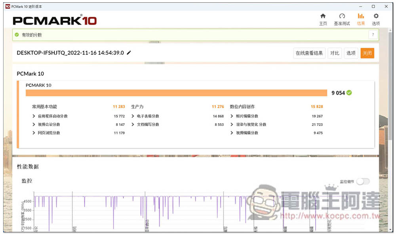This screenshot has height=235, width=396.
Task: Expand the 渲染与视觉化分数 row
Action: click(x=232, y=124)
